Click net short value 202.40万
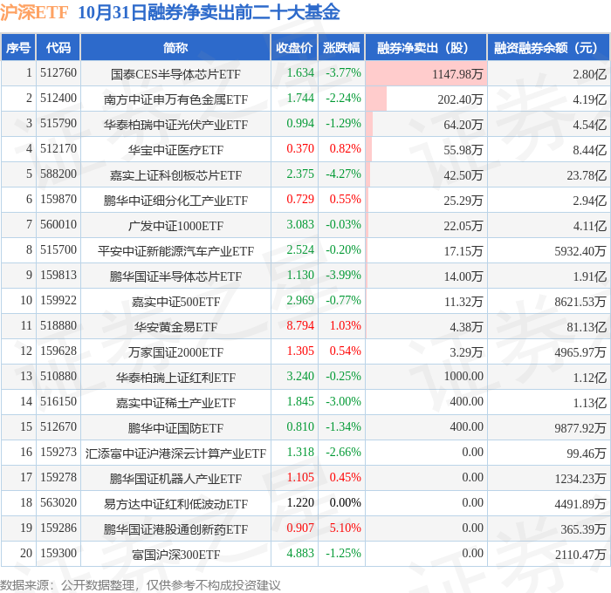 click(460, 99)
